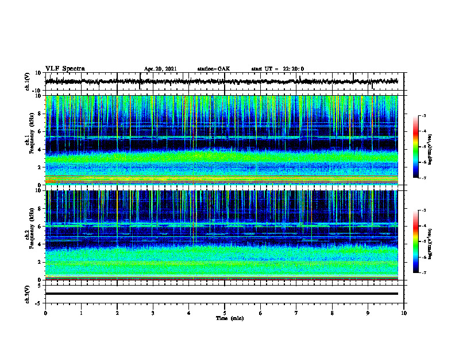The image size is (455, 351).
Task: Click time axis tick label "3"
Action: [x=153, y=313]
